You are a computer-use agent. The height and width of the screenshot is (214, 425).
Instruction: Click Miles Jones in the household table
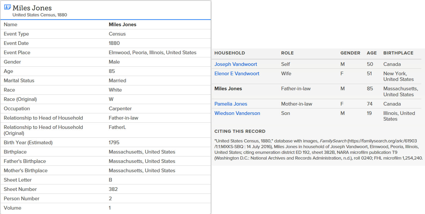(x=228, y=88)
